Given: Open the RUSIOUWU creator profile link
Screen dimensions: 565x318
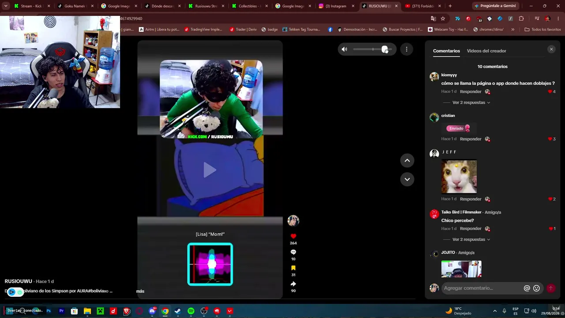Looking at the screenshot, I should pos(18,281).
